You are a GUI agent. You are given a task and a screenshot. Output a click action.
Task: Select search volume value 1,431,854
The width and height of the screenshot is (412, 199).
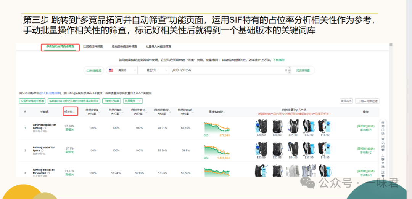coord(224,158)
